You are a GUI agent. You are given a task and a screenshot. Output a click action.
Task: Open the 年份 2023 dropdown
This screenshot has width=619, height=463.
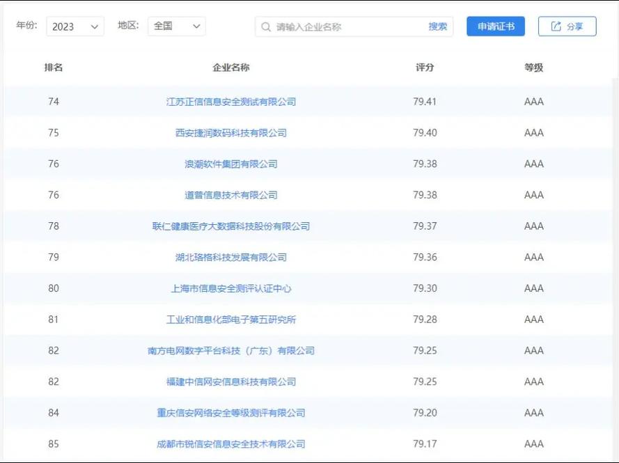point(75,26)
